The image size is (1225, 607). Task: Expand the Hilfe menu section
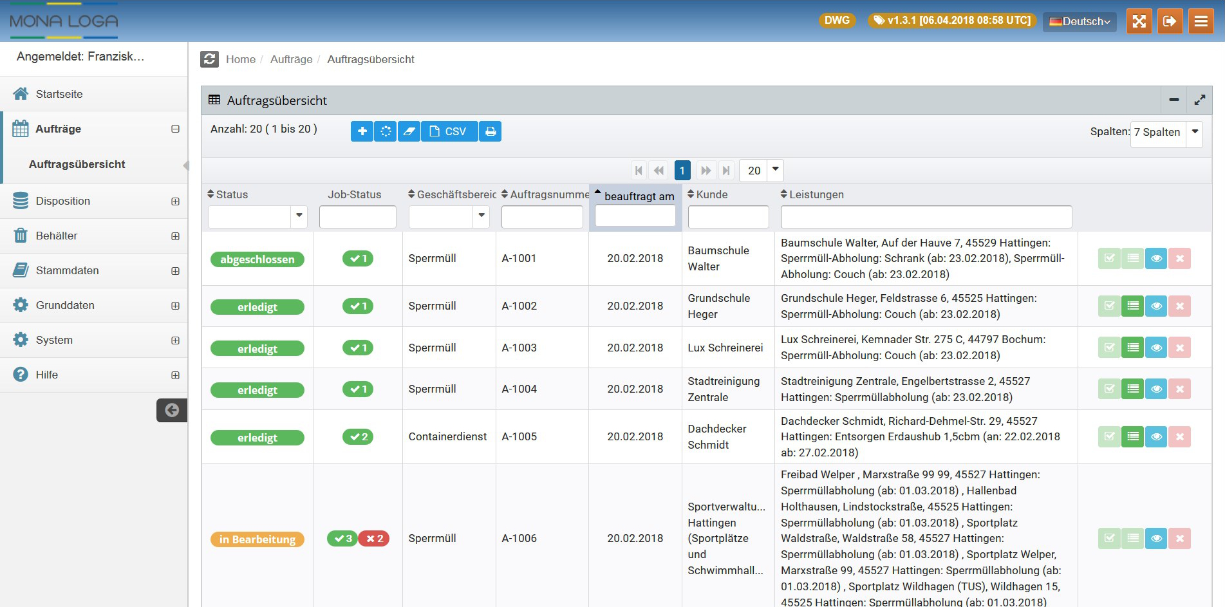point(175,375)
